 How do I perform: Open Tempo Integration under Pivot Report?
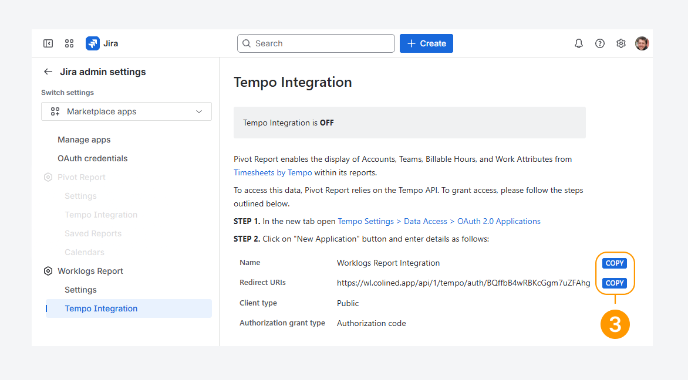click(x=101, y=215)
